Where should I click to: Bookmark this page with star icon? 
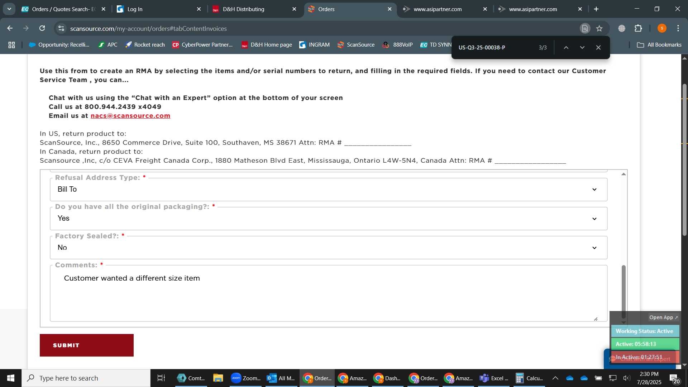click(599, 28)
